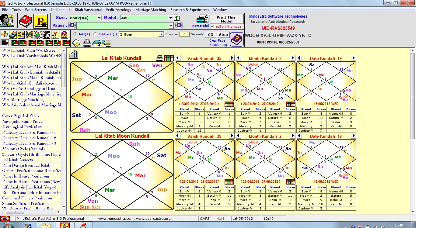The height and width of the screenshot is (228, 426).
Task: Click the printer icon numbered 1 in toolbar
Action: click(x=87, y=43)
